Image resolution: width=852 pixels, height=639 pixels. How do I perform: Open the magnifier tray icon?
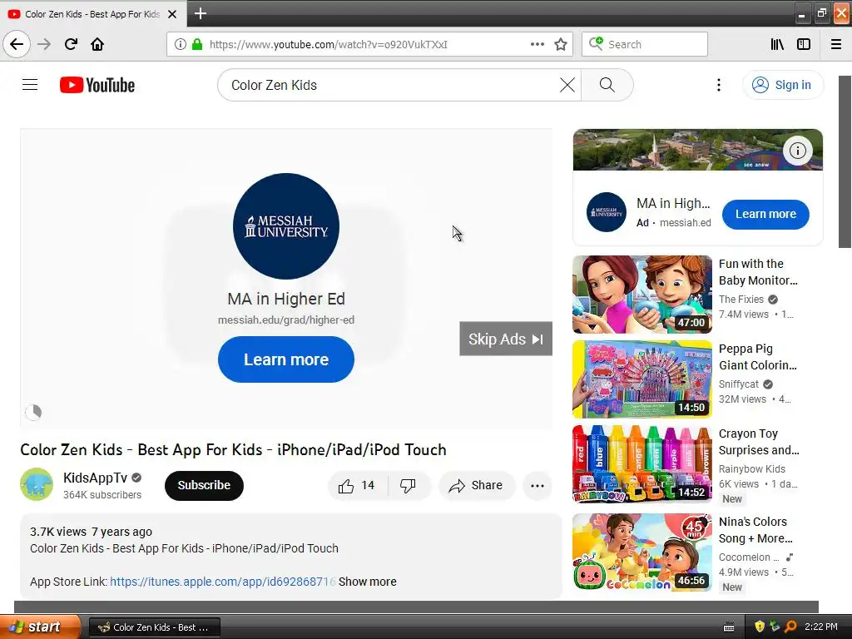(x=790, y=627)
